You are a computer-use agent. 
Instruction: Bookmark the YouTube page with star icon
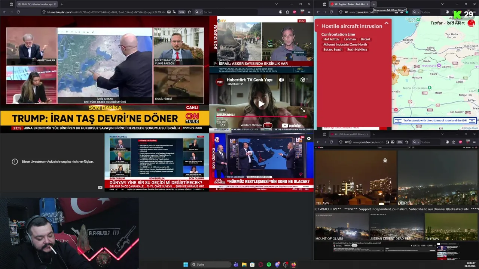click(407, 142)
